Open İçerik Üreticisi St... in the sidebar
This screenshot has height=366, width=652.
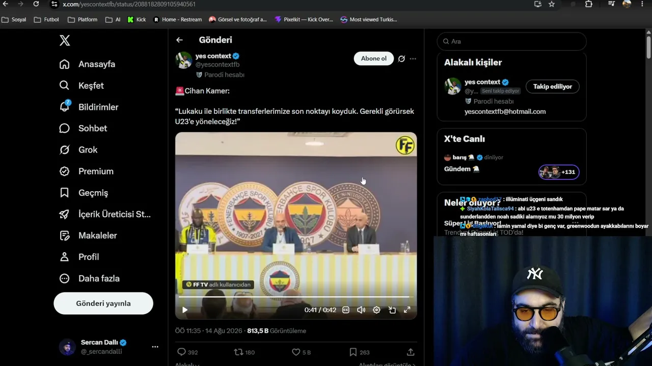105,215
